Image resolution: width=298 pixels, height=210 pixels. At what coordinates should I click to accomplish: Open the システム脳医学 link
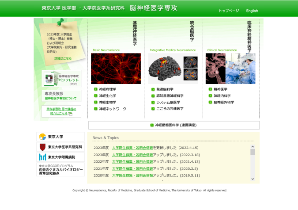[x=168, y=102]
